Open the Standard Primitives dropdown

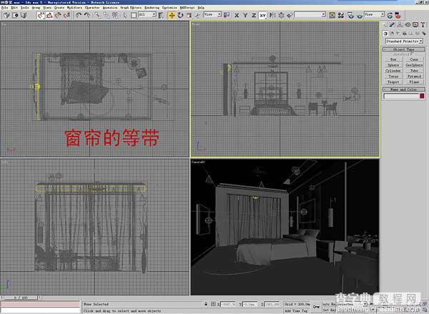click(405, 41)
